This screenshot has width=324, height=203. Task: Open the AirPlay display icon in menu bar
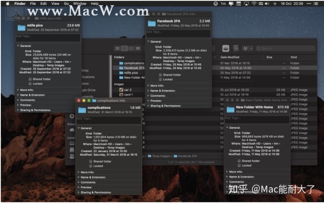pos(246,4)
